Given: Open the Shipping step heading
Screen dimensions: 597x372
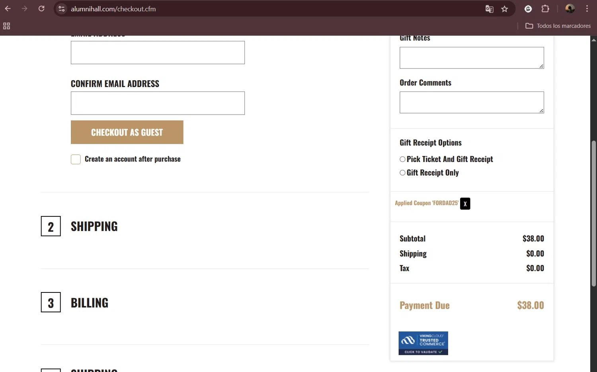Looking at the screenshot, I should [94, 226].
